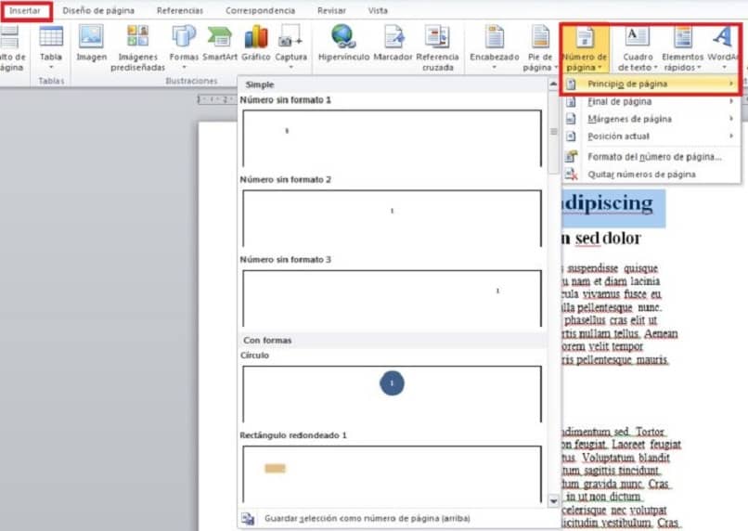Open Elementos rápidos quick parts

(x=683, y=47)
